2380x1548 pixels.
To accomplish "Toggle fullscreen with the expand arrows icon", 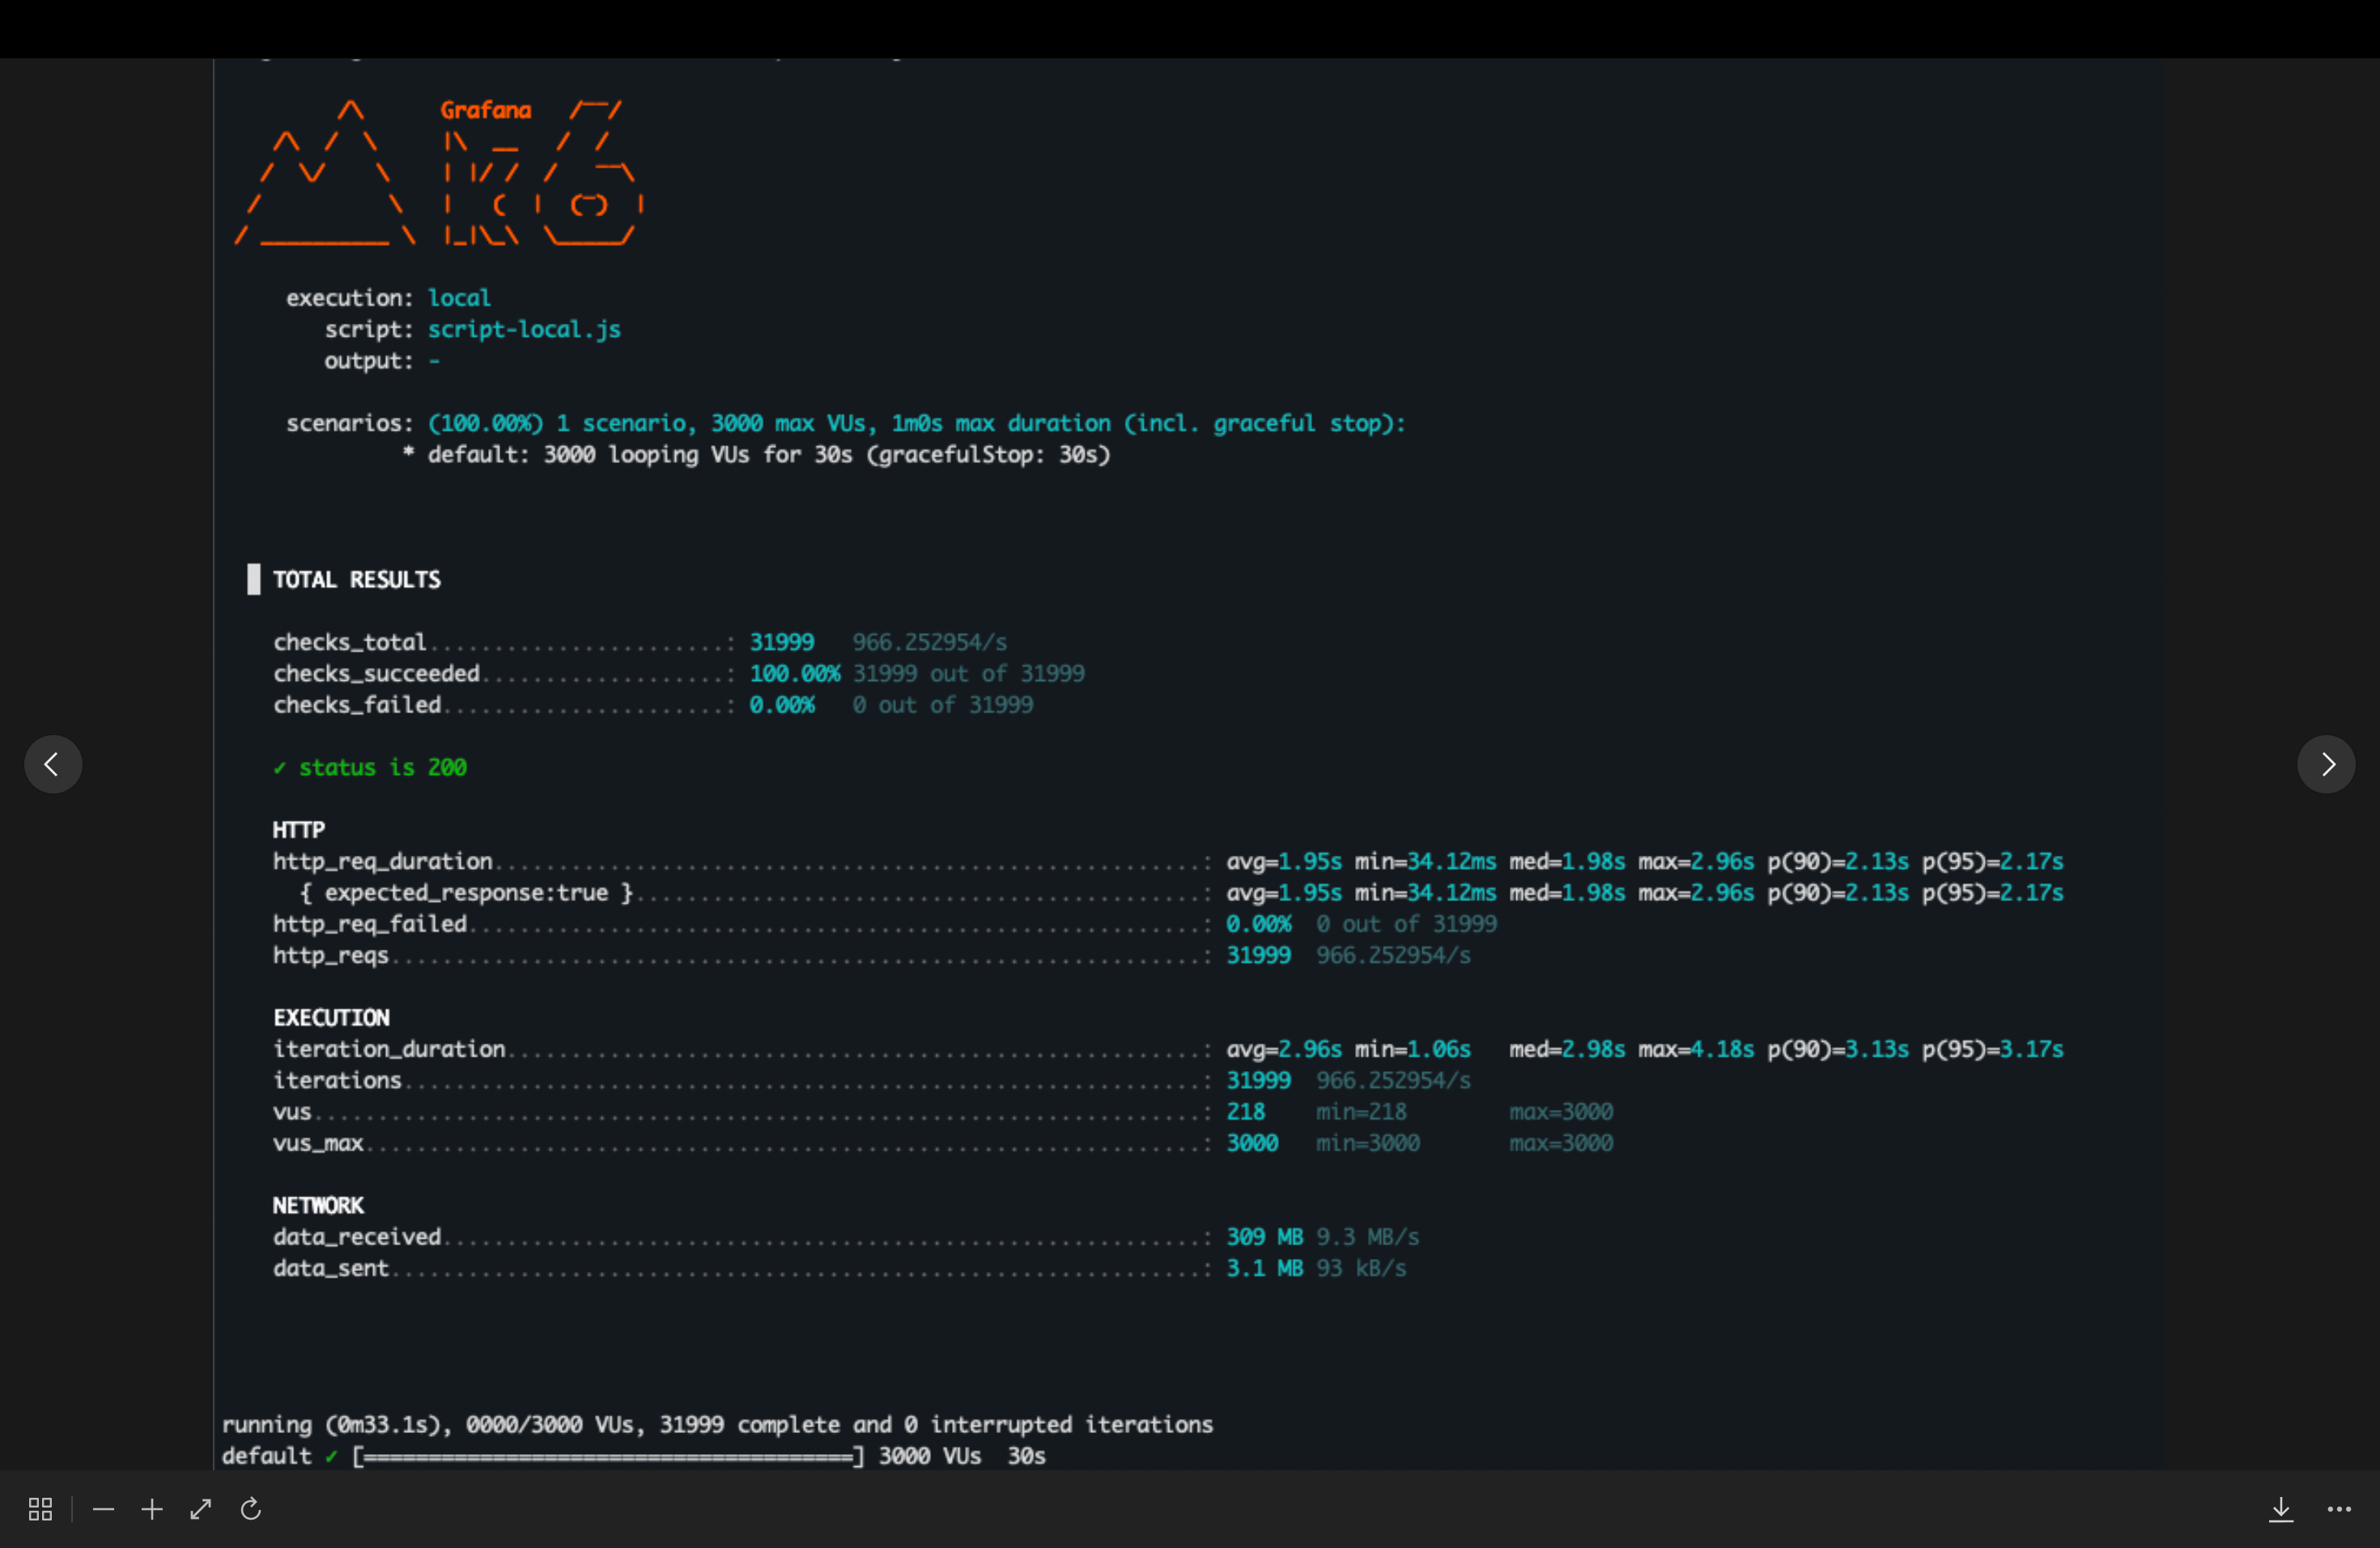I will [x=201, y=1509].
